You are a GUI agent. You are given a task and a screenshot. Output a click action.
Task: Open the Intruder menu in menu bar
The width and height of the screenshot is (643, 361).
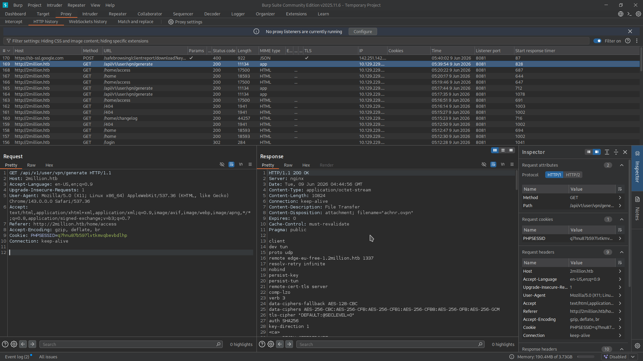[x=54, y=5]
